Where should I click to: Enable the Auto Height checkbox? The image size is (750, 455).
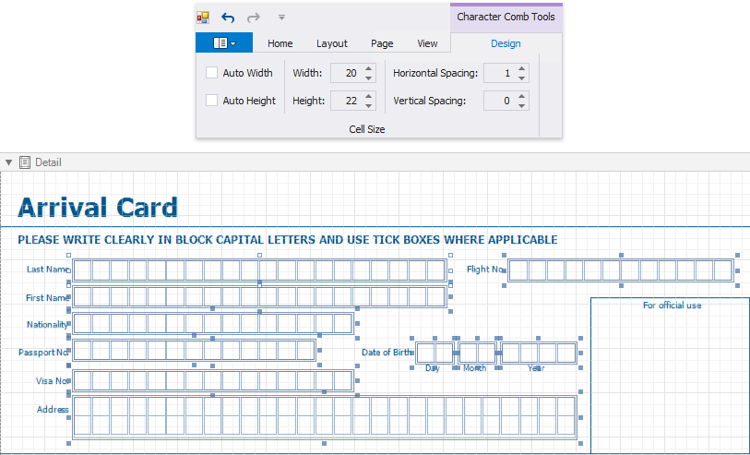212,101
